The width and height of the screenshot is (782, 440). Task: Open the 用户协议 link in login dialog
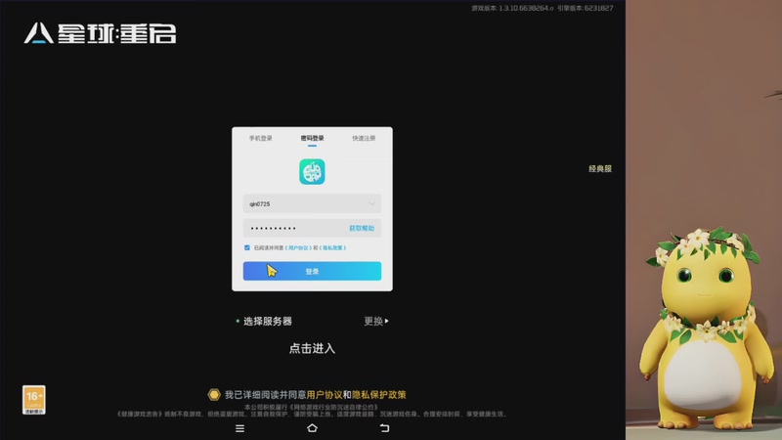coord(299,247)
